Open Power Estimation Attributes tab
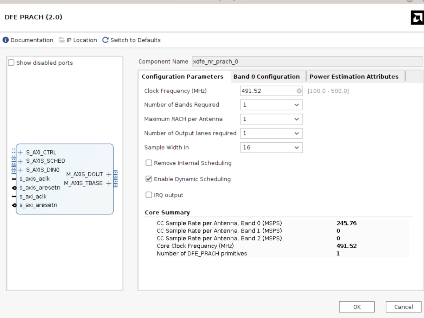The width and height of the screenshot is (424, 318). [x=354, y=77]
